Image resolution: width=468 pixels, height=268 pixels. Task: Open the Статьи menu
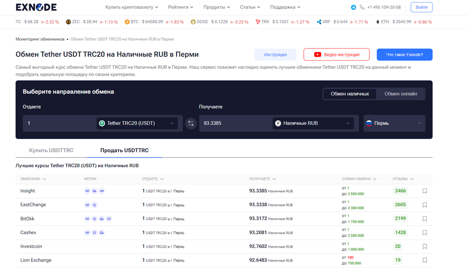click(x=250, y=7)
